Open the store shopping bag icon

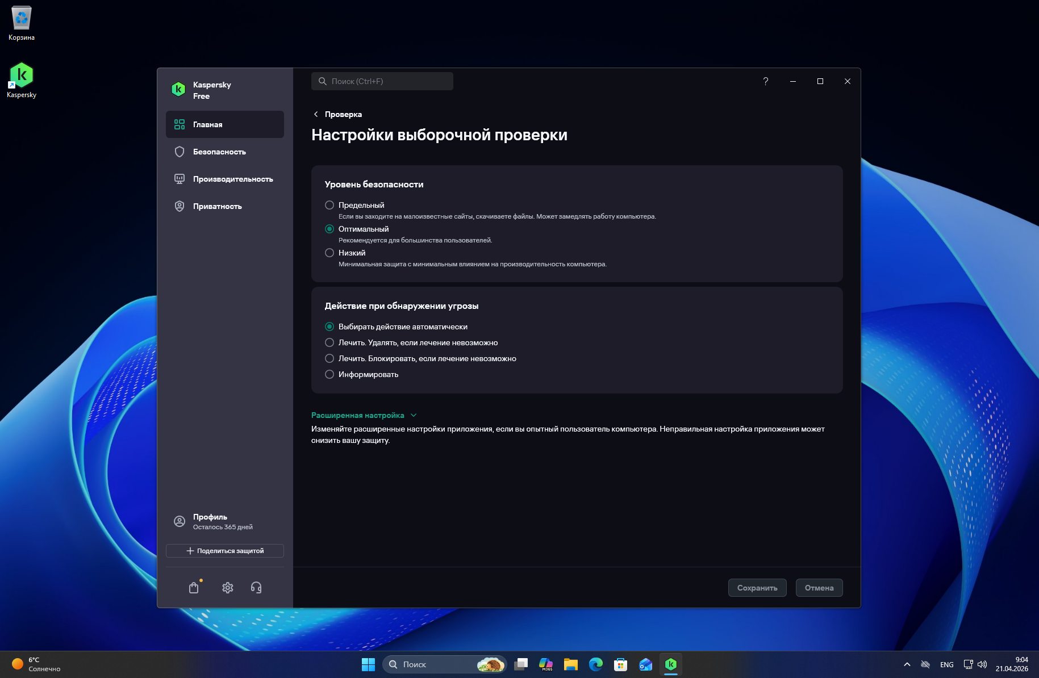pos(194,588)
